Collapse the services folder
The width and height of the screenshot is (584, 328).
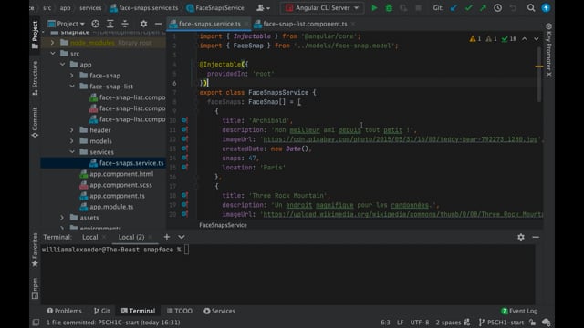[72, 152]
